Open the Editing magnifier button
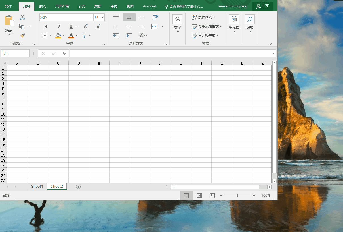 250,19
